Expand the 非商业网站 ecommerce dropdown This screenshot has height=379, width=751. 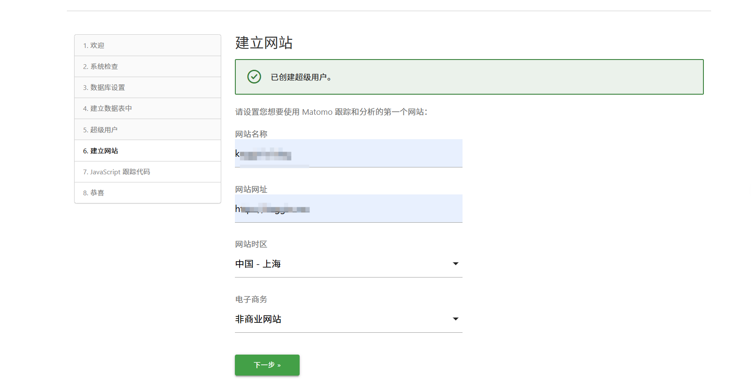[x=343, y=319]
